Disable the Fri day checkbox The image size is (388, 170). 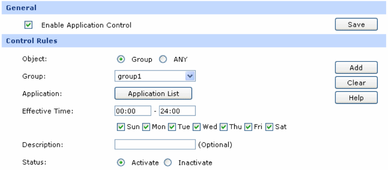tap(248, 127)
